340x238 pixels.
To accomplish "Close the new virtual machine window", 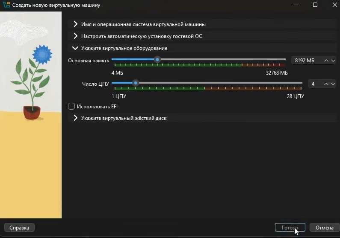I will pyautogui.click(x=334, y=5).
